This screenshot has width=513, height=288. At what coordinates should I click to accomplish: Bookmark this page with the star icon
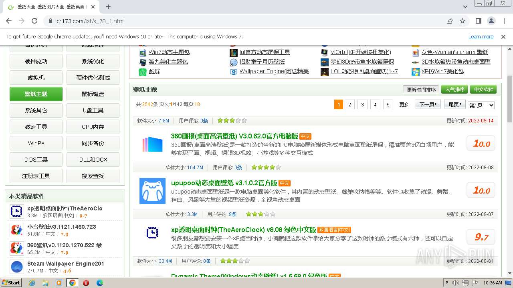pos(463,21)
